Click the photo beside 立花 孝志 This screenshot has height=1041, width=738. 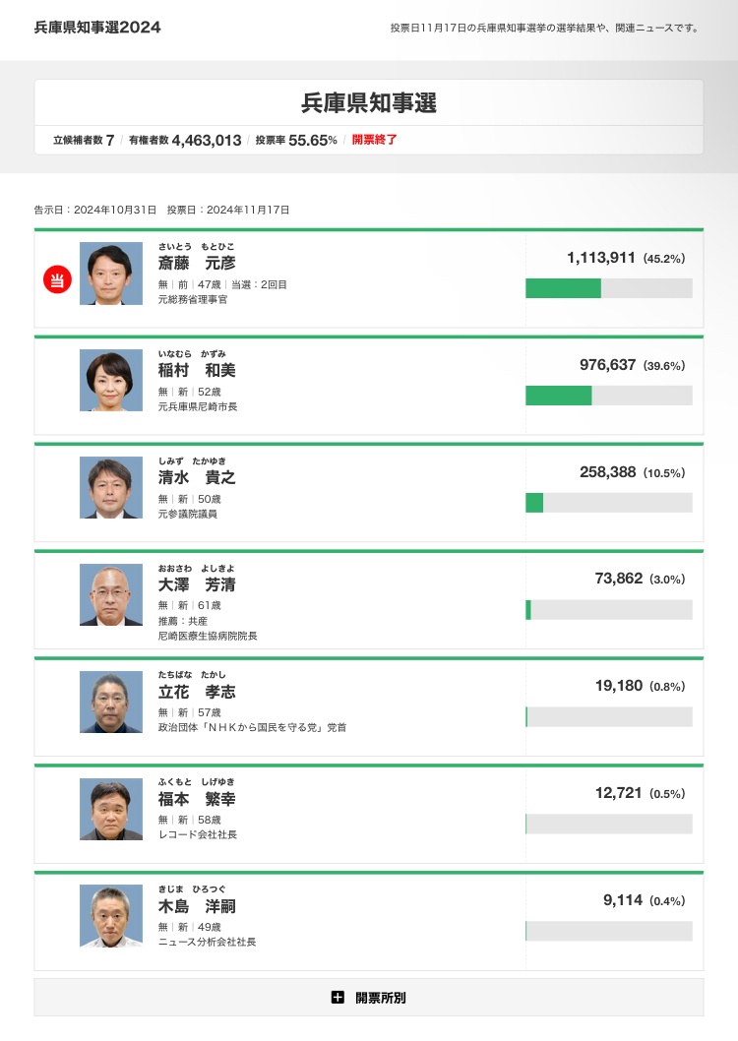tap(111, 703)
